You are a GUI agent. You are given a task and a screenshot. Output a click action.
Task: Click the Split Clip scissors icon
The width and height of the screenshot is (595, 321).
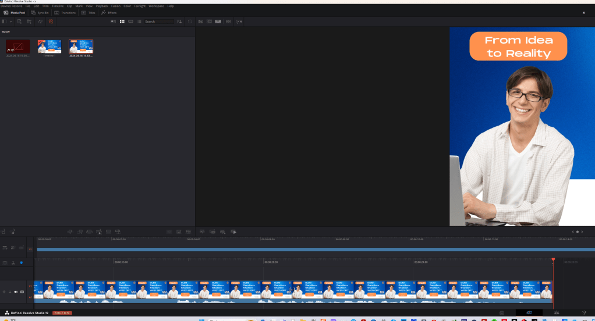13,263
